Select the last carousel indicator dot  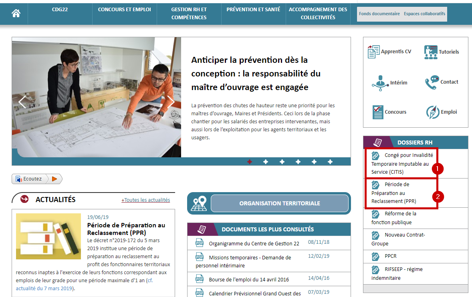330,162
